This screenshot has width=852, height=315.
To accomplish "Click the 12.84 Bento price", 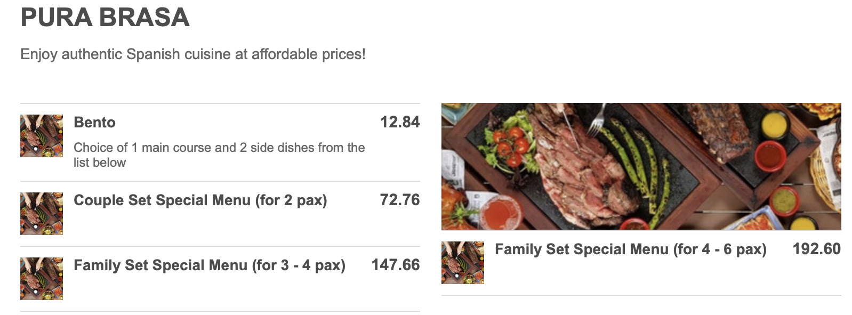I will click(399, 122).
